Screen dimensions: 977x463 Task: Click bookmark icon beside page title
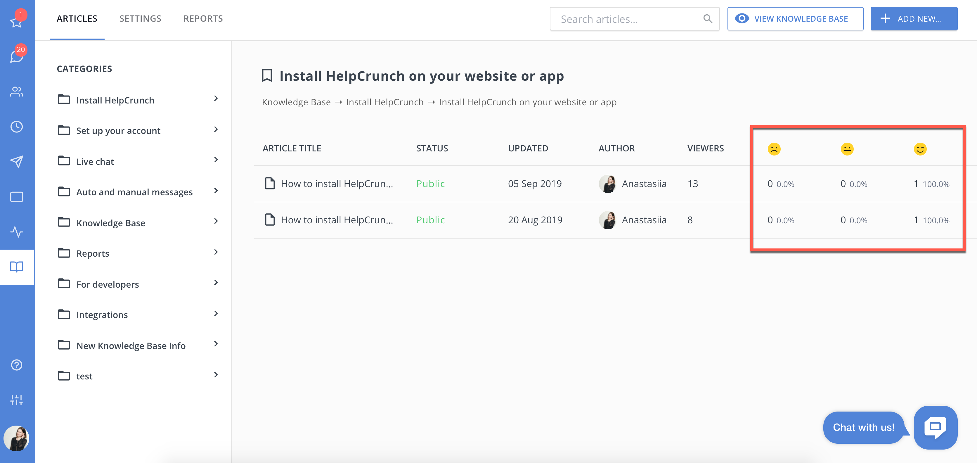pyautogui.click(x=267, y=75)
